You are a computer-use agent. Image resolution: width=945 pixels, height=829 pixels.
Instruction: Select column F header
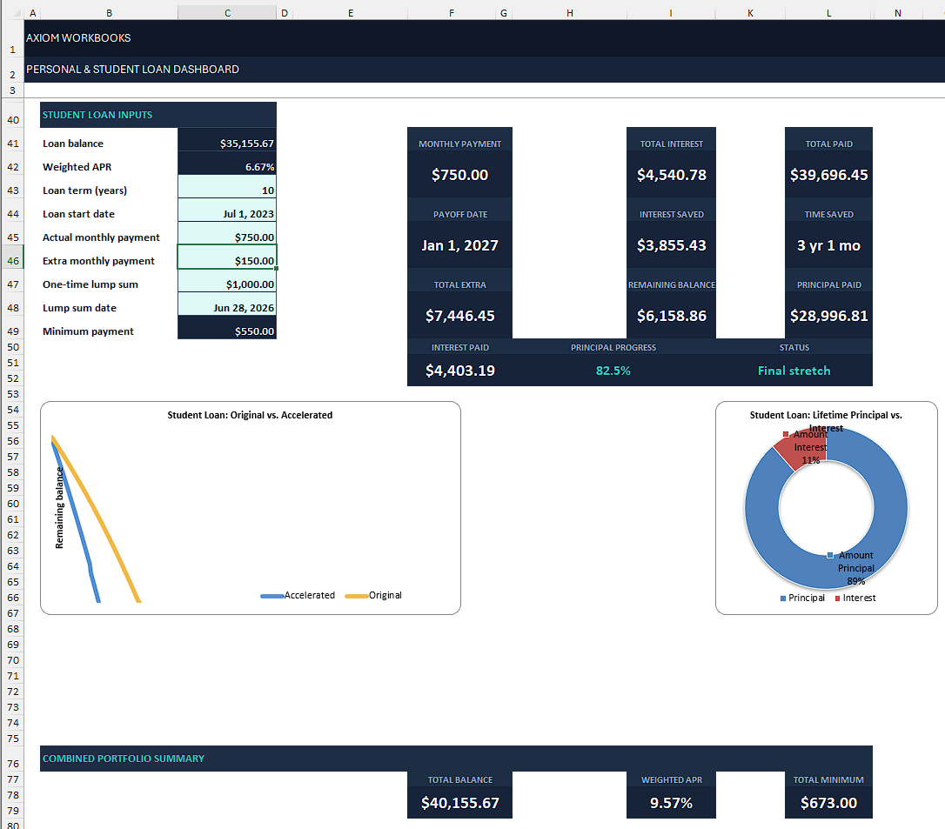[x=451, y=13]
